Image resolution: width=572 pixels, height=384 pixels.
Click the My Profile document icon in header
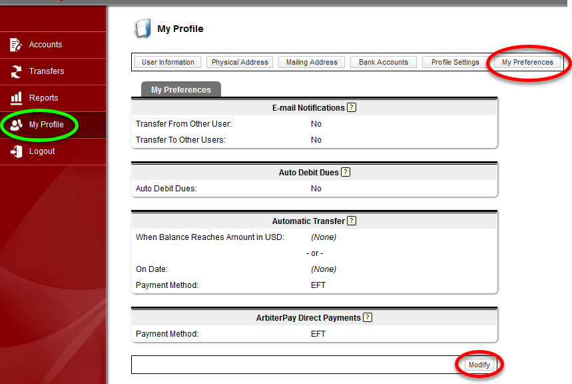pyautogui.click(x=142, y=29)
